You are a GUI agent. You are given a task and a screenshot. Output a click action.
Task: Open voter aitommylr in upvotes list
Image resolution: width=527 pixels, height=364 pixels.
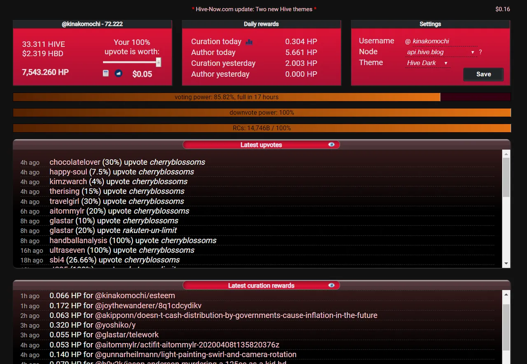click(67, 211)
